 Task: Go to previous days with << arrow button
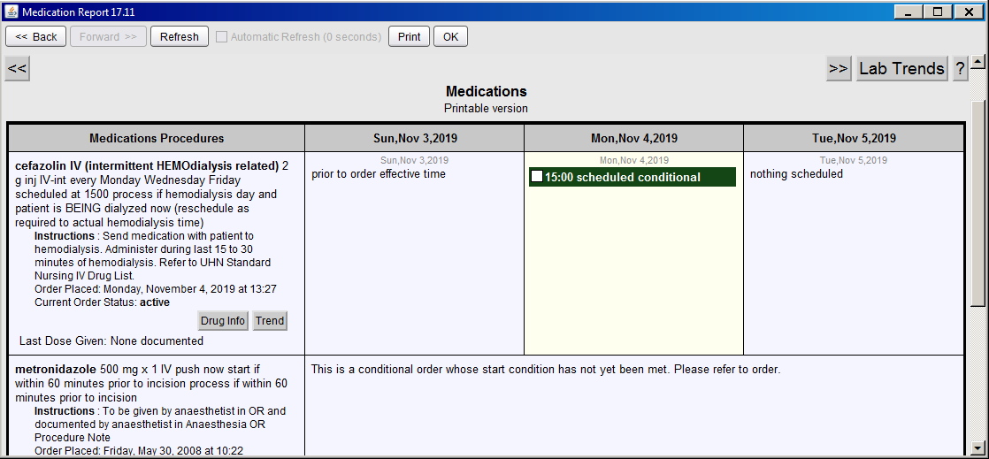click(x=17, y=69)
